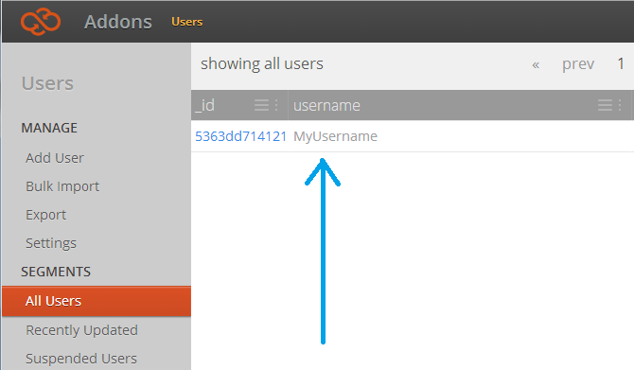
Task: Open Add User page
Action: pos(55,158)
